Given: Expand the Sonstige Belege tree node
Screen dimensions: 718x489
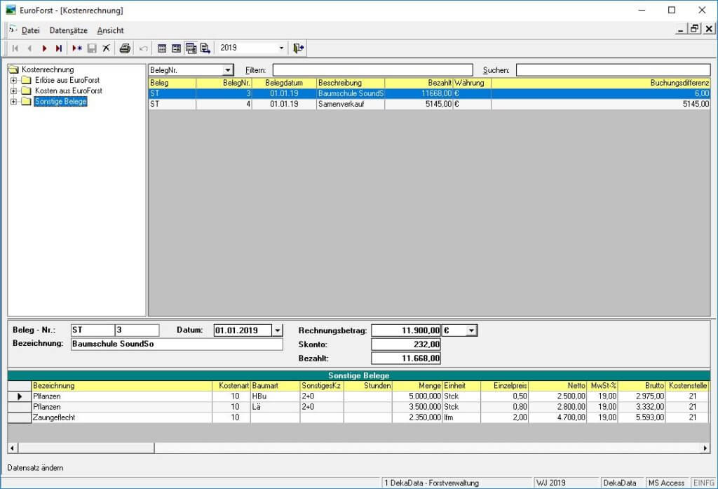Looking at the screenshot, I should (13, 101).
